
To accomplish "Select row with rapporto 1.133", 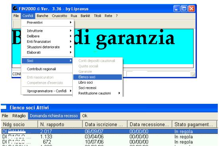I will click(x=110, y=137).
